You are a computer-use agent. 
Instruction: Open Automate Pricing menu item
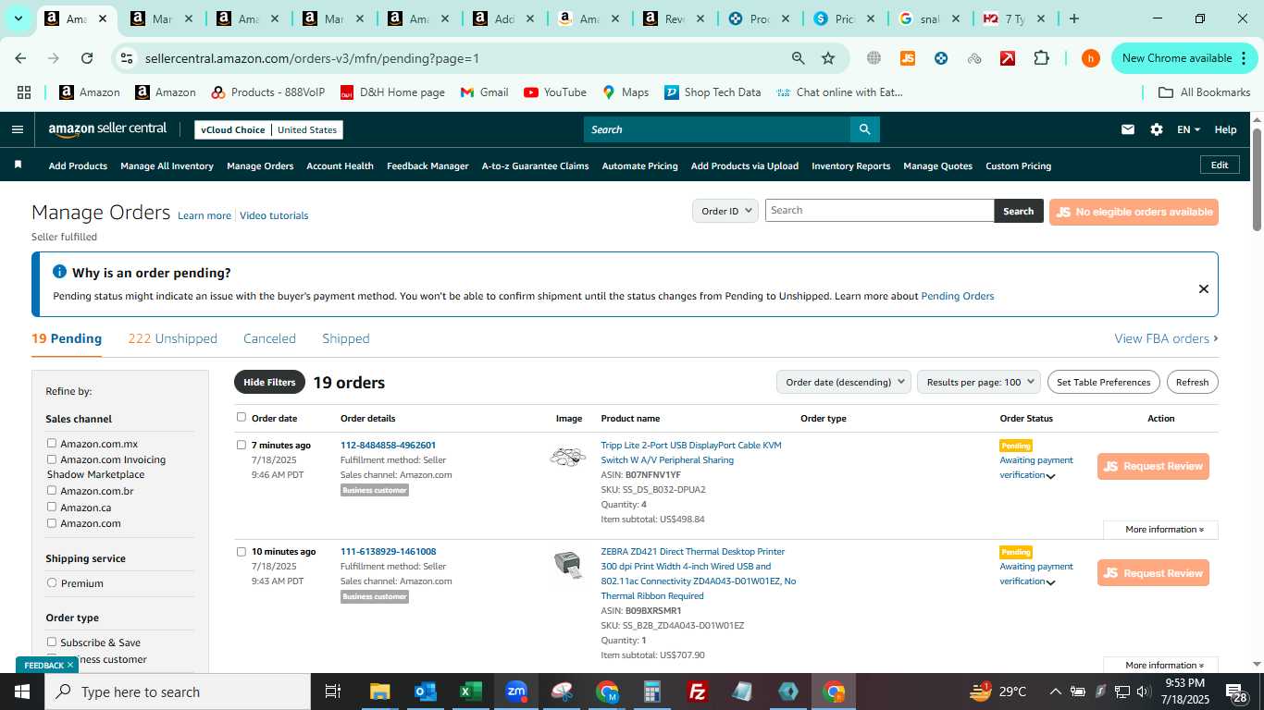639,166
